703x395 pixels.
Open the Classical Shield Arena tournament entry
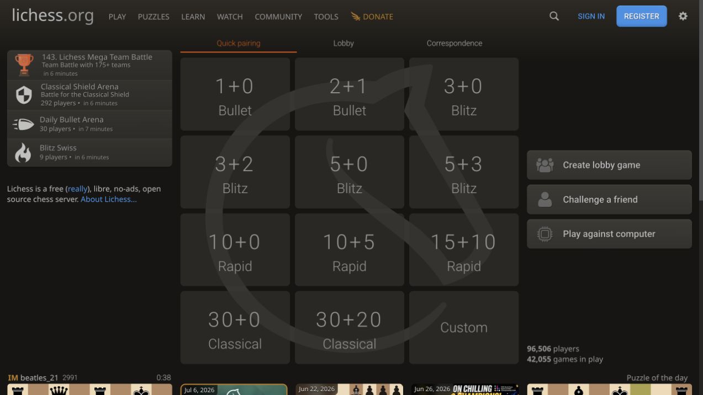pyautogui.click(x=89, y=95)
